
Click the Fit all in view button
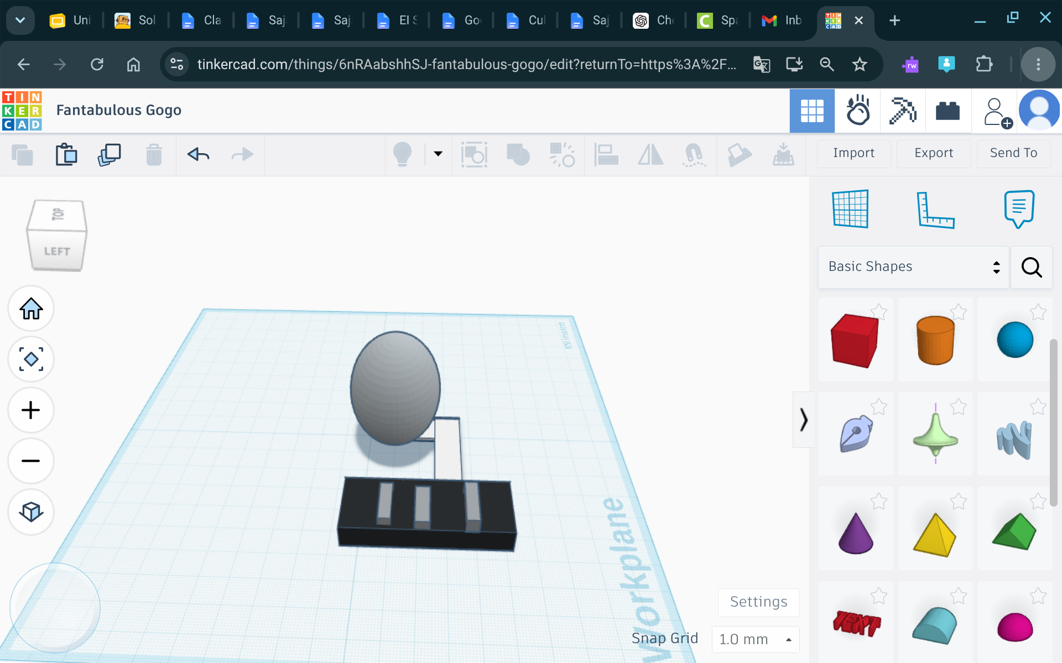coord(31,359)
